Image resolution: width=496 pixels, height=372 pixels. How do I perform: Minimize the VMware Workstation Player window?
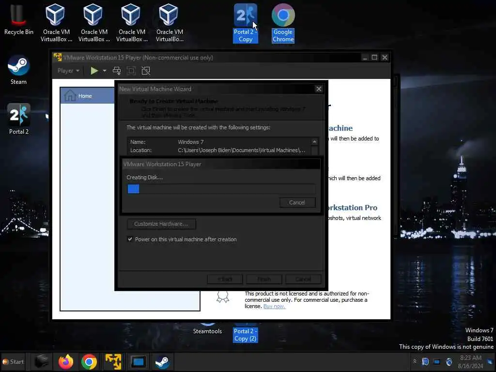[x=365, y=58]
